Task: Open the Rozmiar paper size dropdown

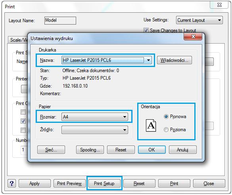Action: [x=95, y=117]
